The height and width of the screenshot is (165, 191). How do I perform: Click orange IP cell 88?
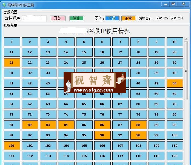[x=139, y=125]
